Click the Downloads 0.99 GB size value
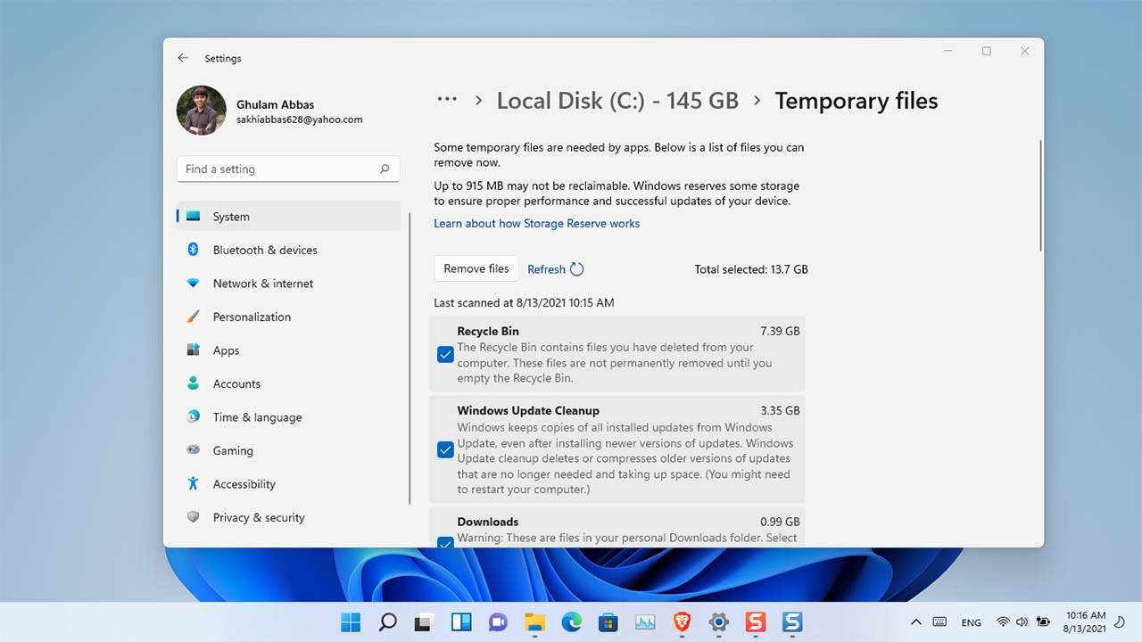Viewport: 1142px width, 642px height. [x=780, y=522]
